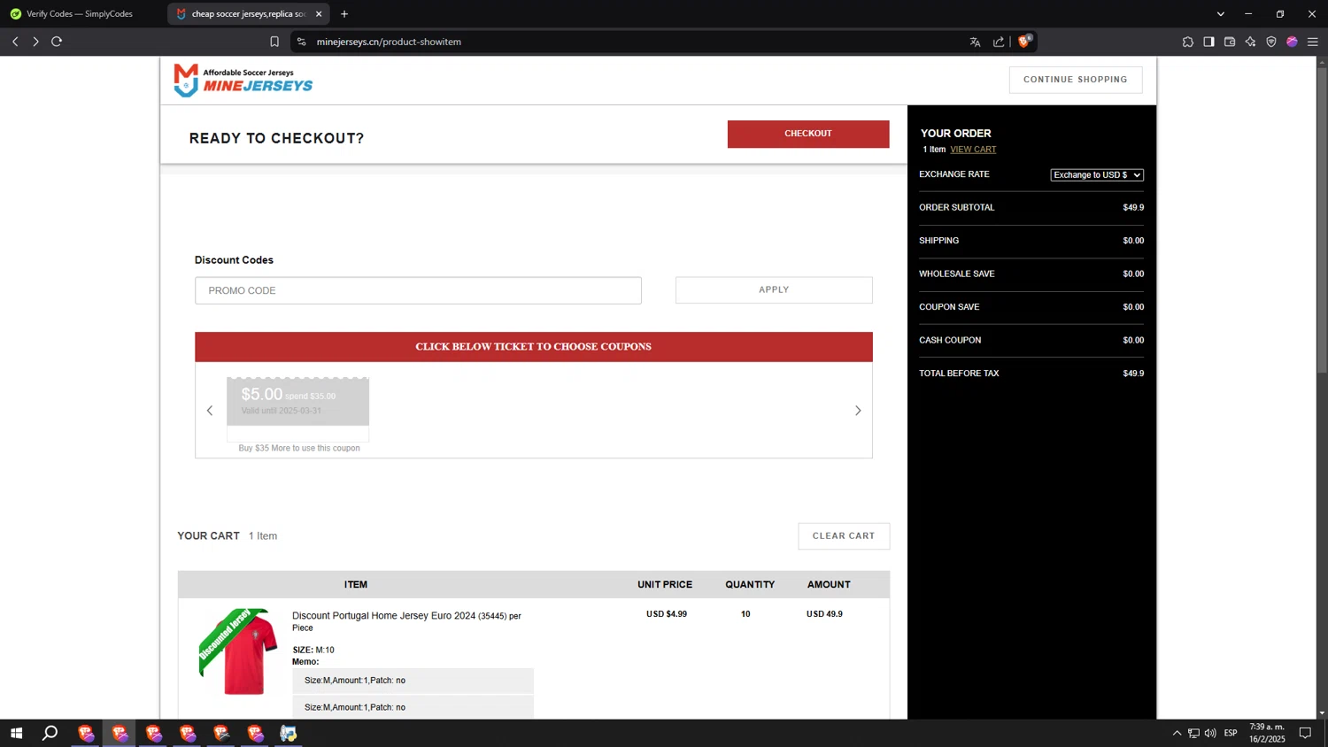Click CONTINUE SHOPPING button
This screenshot has height=747, width=1328.
(x=1076, y=80)
